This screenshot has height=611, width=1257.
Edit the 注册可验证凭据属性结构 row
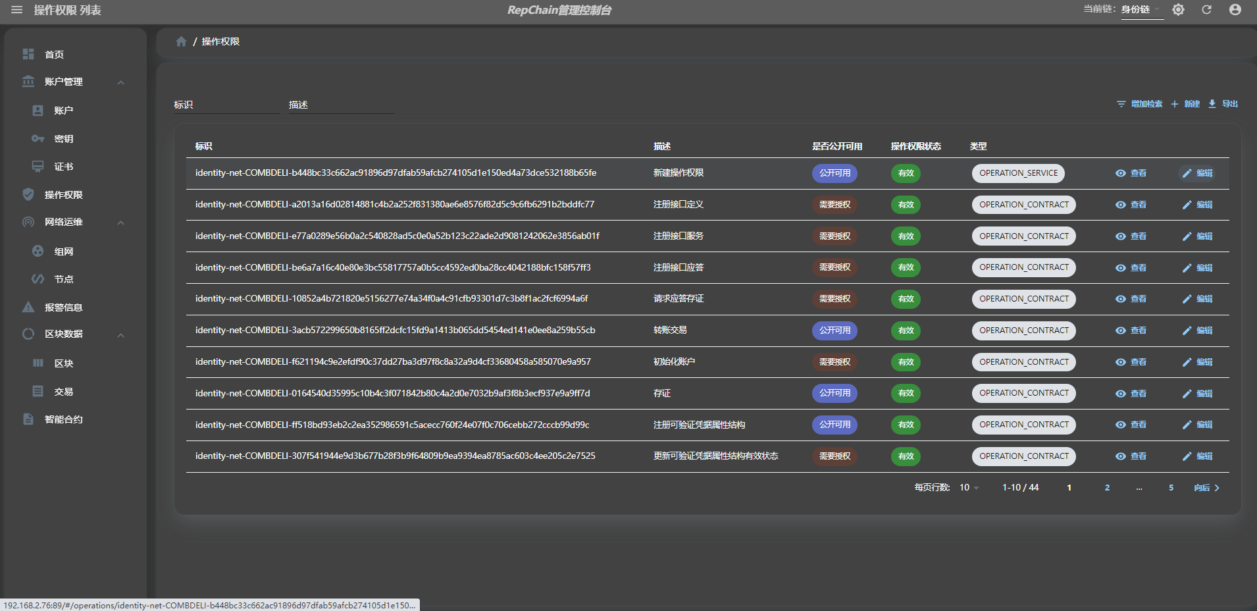(1197, 425)
